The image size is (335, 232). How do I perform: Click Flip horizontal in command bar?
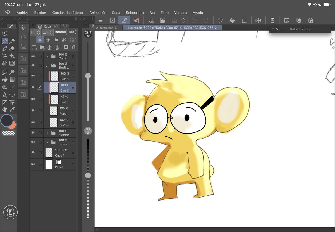point(258,20)
